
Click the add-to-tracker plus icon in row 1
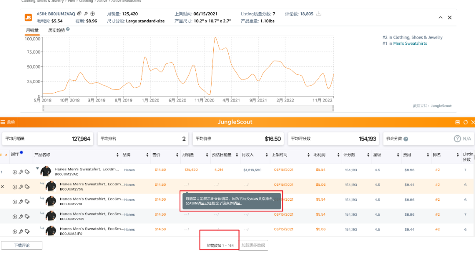(x=15, y=172)
